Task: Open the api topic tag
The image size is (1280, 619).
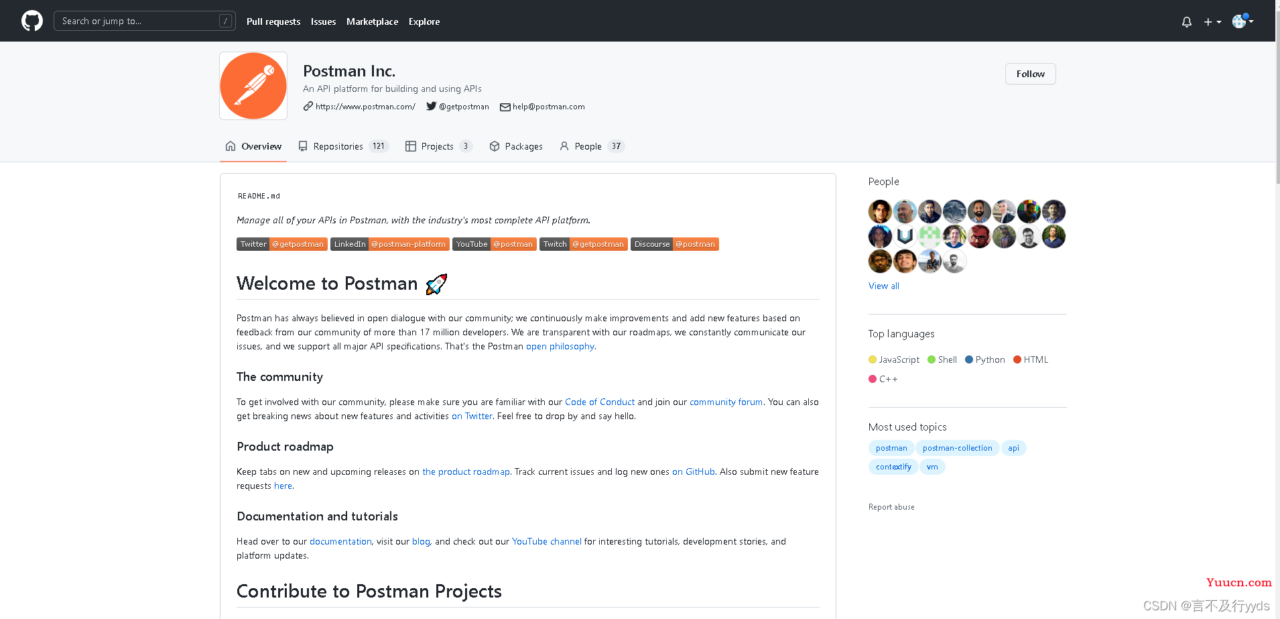Action: [1013, 448]
